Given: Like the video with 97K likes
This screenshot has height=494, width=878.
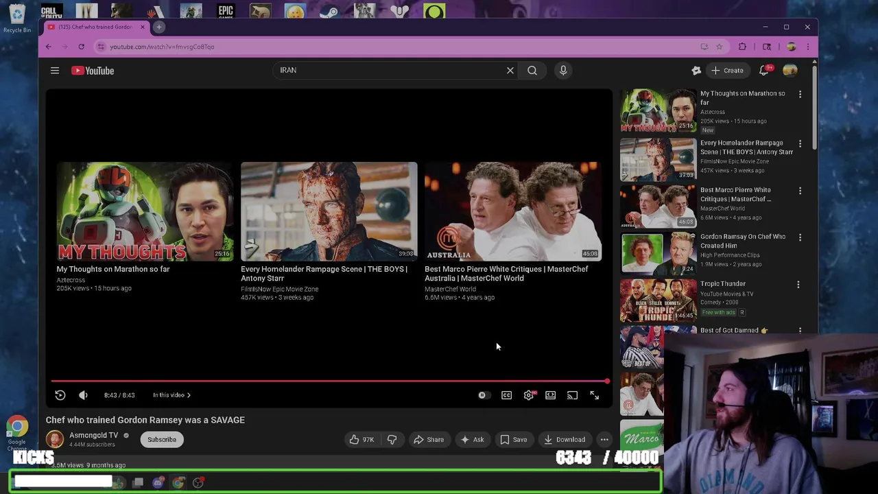Looking at the screenshot, I should click(361, 440).
